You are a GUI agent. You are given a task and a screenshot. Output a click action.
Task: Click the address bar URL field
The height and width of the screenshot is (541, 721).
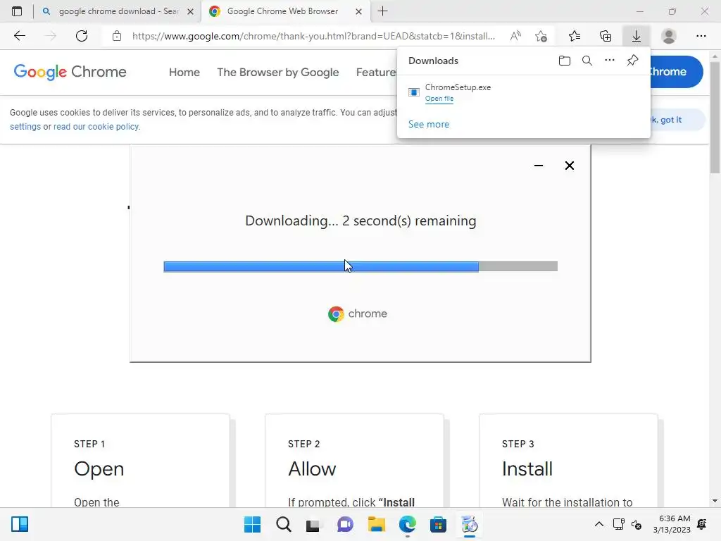coord(313,36)
